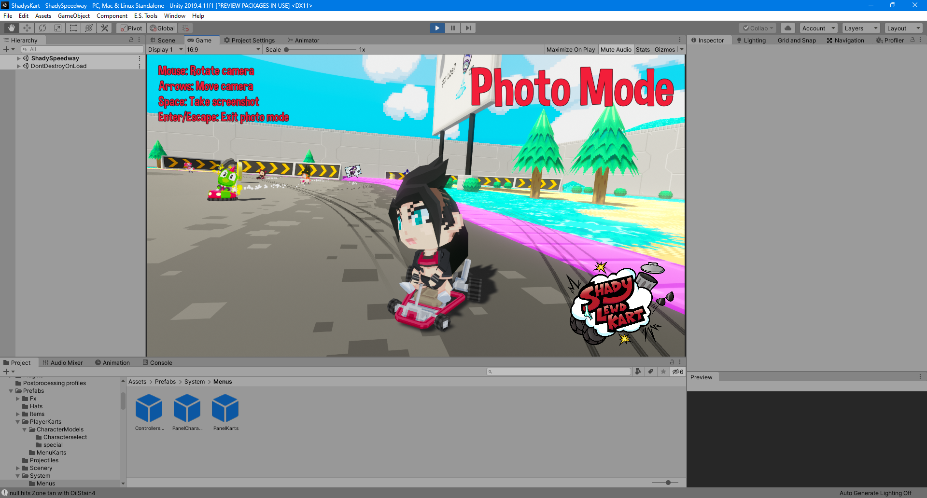This screenshot has height=498, width=927.
Task: Expand the Scenery folder
Action: pos(18,468)
